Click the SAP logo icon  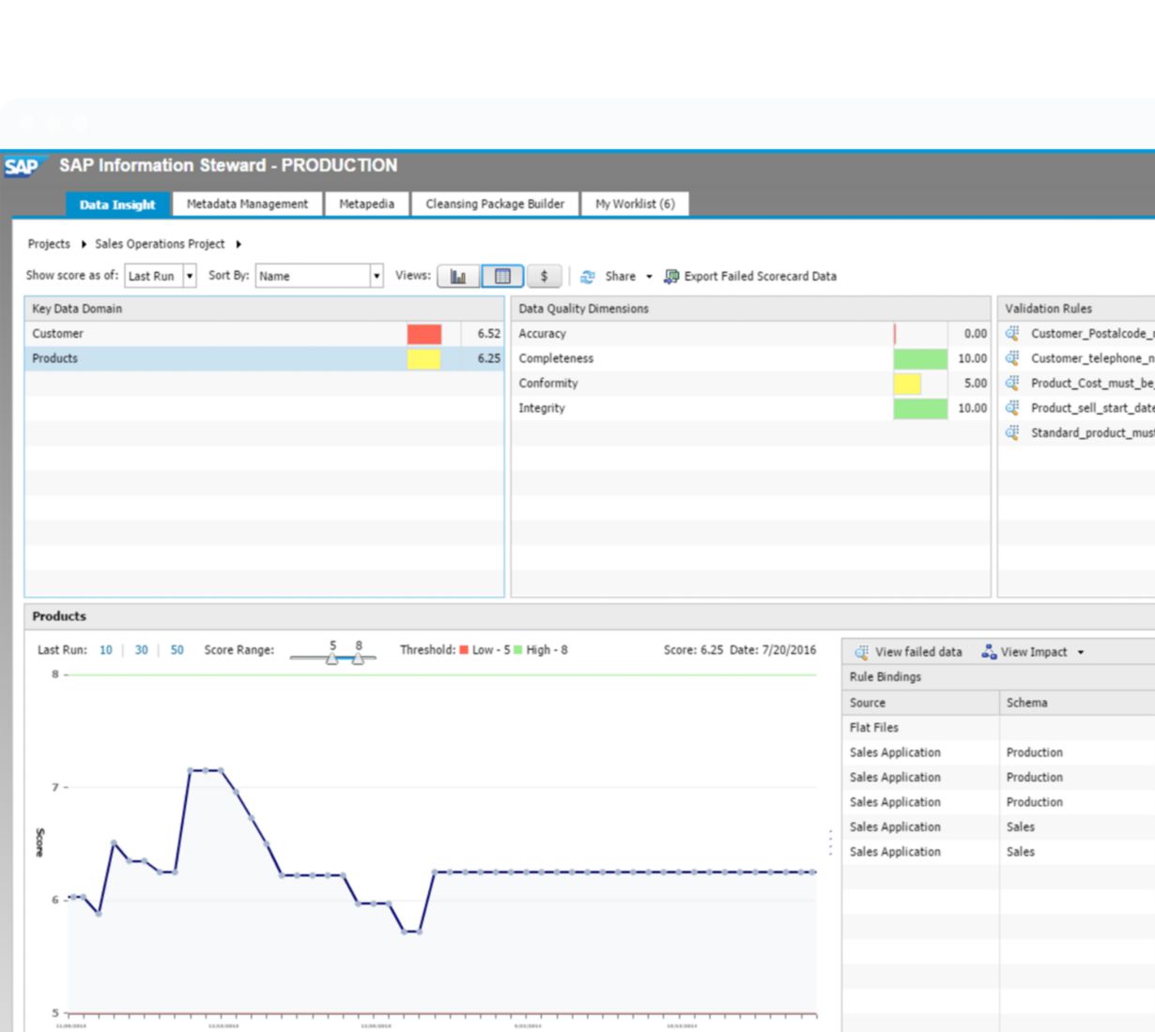[x=22, y=167]
